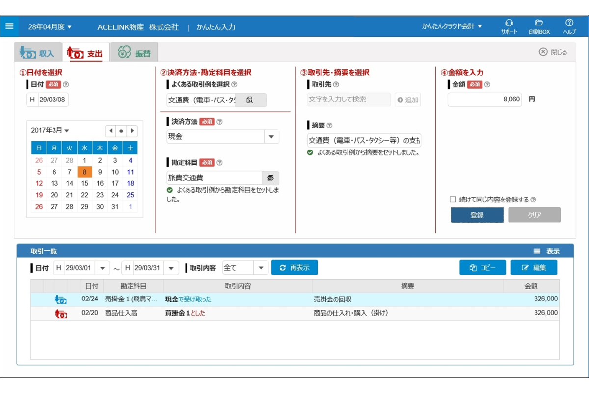Open the 取引内容 filter dropdown showing 全て
The height and width of the screenshot is (400, 589).
tap(261, 268)
